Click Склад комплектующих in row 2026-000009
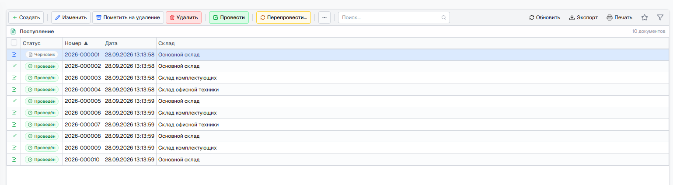The image size is (673, 185). click(x=187, y=148)
